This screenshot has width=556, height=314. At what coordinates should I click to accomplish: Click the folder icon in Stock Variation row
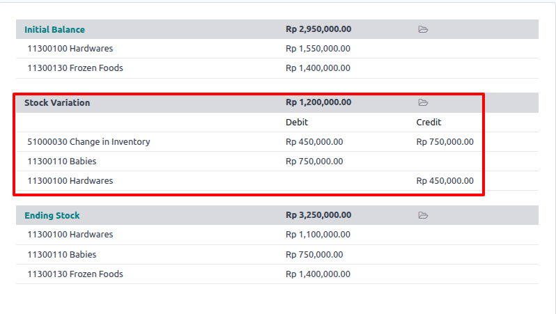point(423,102)
